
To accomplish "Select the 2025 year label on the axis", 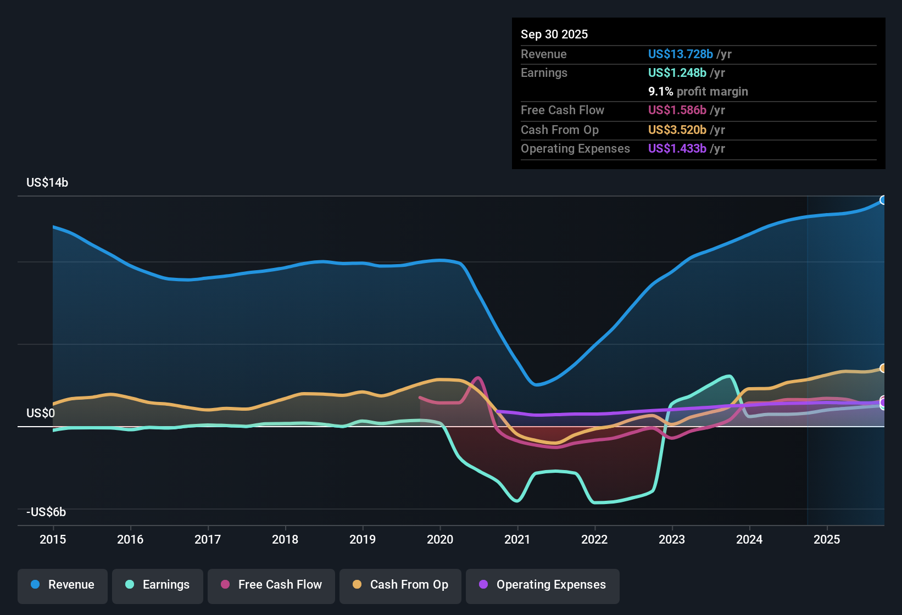I will (x=827, y=540).
